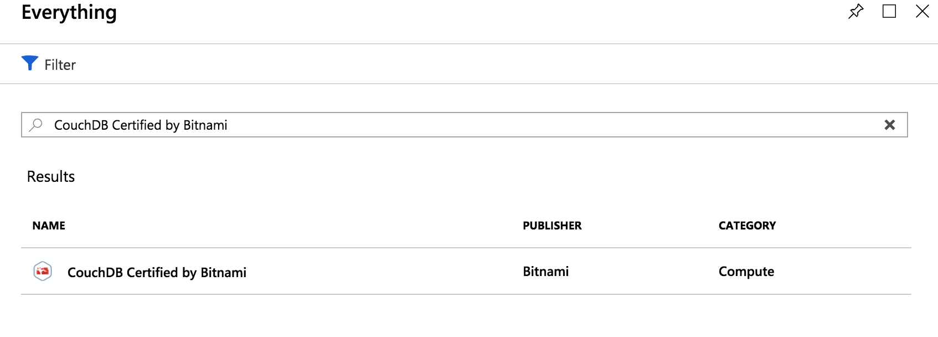This screenshot has height=337, width=938.
Task: Click the CouchDB Bitnami logo icon
Action: pyautogui.click(x=43, y=272)
